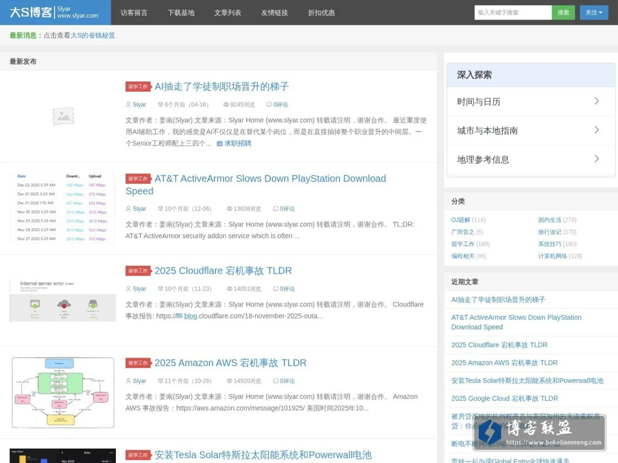Open 2025 Cloudflare 宕机事故 TLDR title
Screen dimensions: 618x463
tap(223, 271)
